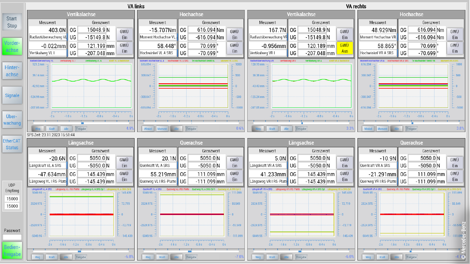Toggle GWÜ Ein for Radlastüberwachung VL

click(124, 34)
